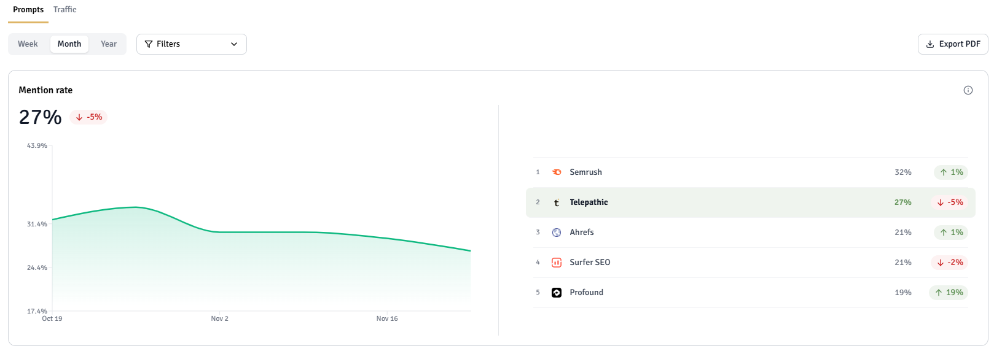Open the Profound competitor row
The image size is (1002, 354).
tap(751, 293)
